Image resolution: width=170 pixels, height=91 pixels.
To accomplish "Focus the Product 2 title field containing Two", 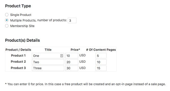I will pos(48,62).
